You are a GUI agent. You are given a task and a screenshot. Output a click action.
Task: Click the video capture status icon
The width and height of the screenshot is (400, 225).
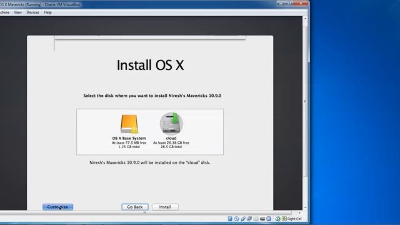(262, 219)
